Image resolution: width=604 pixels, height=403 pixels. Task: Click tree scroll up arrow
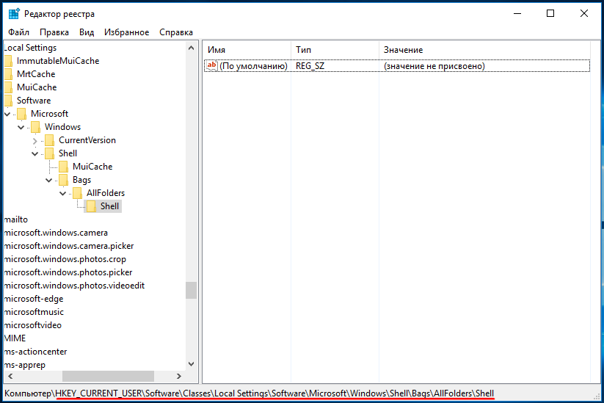[x=191, y=48]
